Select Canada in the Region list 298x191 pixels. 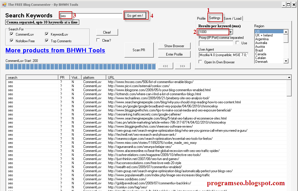click(261, 54)
